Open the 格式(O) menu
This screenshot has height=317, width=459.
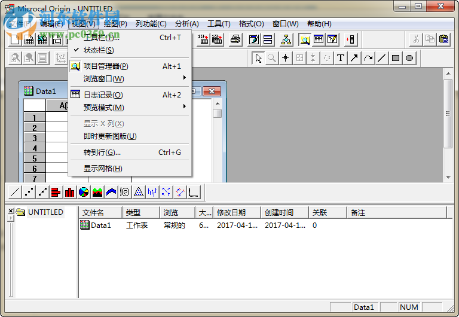[251, 24]
